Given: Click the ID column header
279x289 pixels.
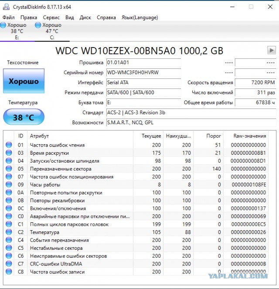Looking at the screenshot, I should pos(20,136).
